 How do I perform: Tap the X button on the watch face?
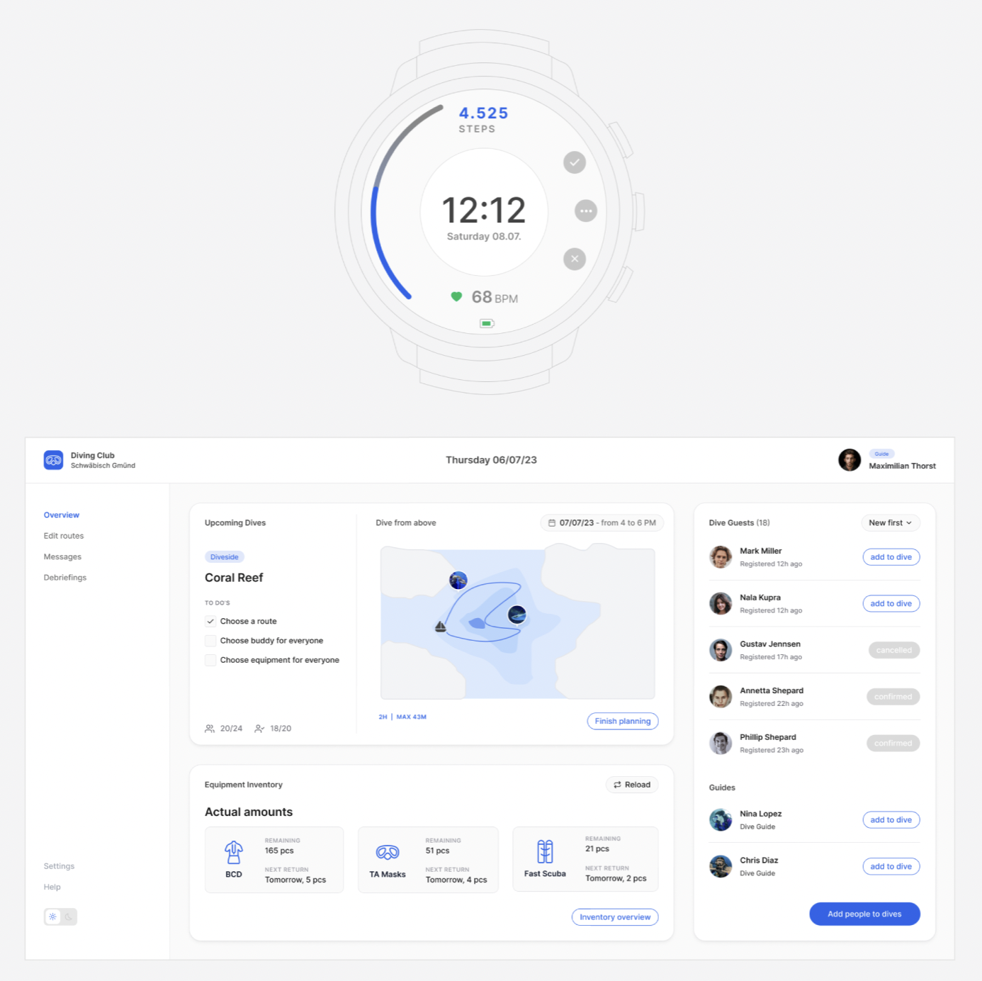(x=575, y=259)
